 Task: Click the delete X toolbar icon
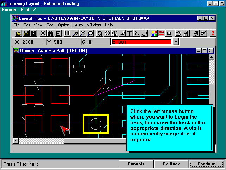click(x=43, y=33)
